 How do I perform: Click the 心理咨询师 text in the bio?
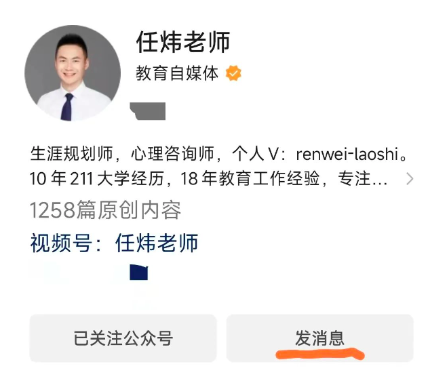point(172,154)
